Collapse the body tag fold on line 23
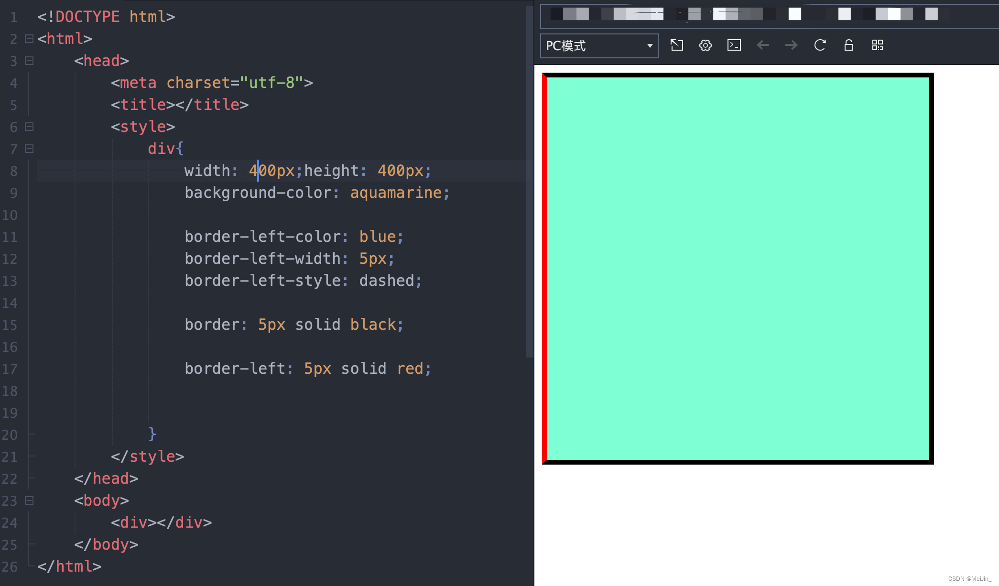The image size is (999, 586). click(29, 500)
